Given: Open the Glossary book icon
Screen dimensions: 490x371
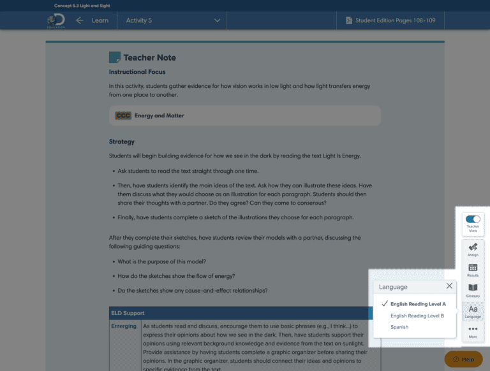Looking at the screenshot, I should tap(473, 290).
